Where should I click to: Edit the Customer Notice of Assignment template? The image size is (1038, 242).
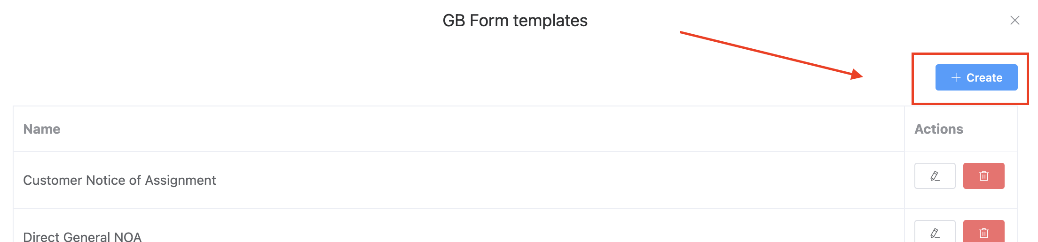click(935, 176)
